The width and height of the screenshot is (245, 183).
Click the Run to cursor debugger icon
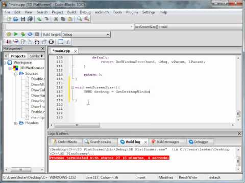tap(16, 42)
